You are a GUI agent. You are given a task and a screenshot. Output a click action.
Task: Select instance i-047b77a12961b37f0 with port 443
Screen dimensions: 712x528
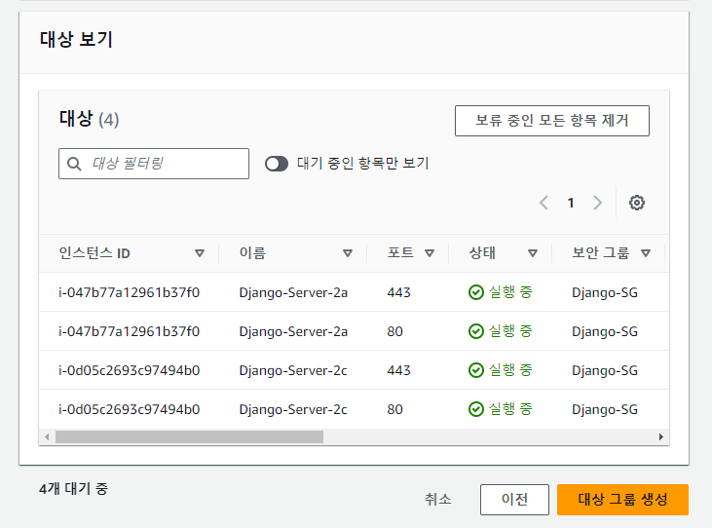pos(129,292)
